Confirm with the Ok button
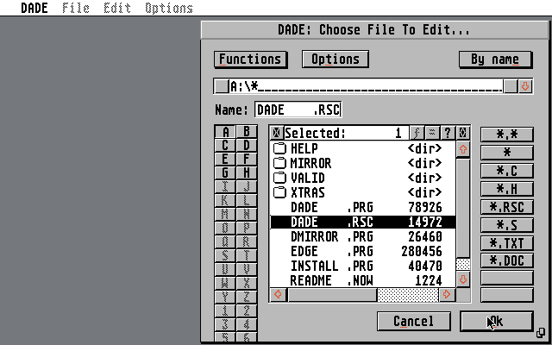Viewport: 552px width, 345px height. pyautogui.click(x=497, y=321)
